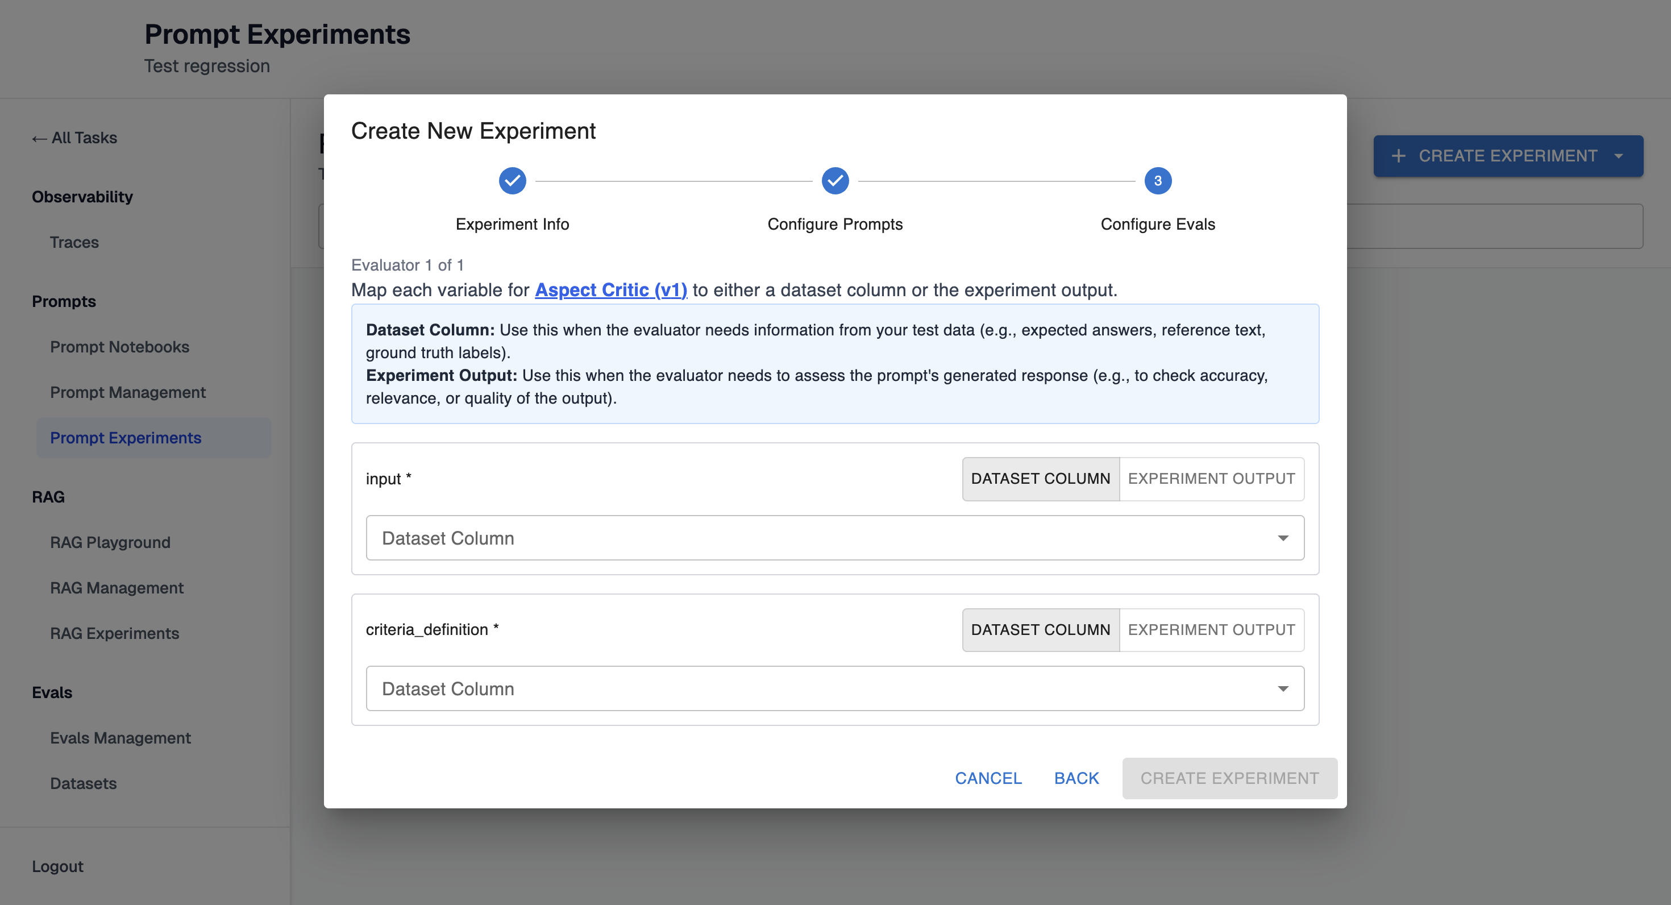Expand the Create Experiment split-button arrow
Screen dimensions: 1671x905
coord(1619,156)
